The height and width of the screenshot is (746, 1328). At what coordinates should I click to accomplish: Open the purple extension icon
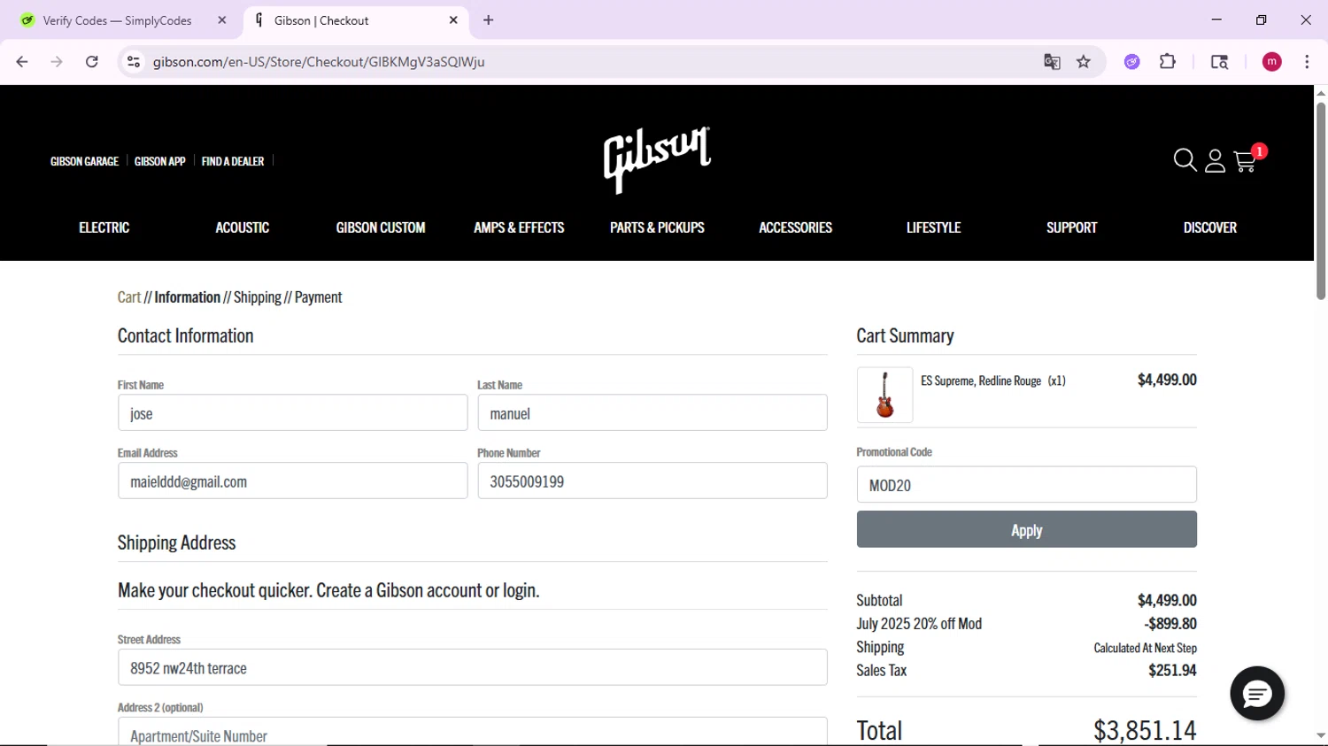coord(1132,62)
